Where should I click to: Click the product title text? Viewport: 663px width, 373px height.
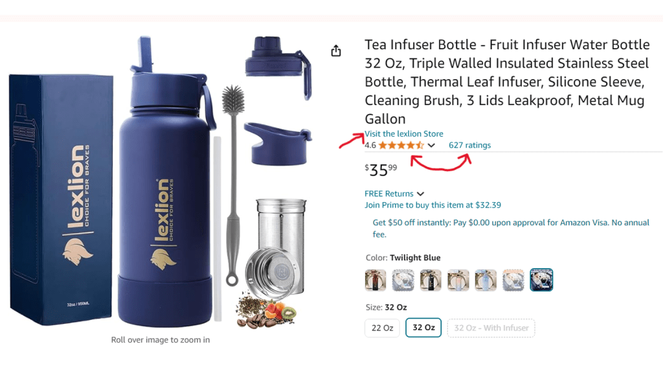pyautogui.click(x=505, y=81)
